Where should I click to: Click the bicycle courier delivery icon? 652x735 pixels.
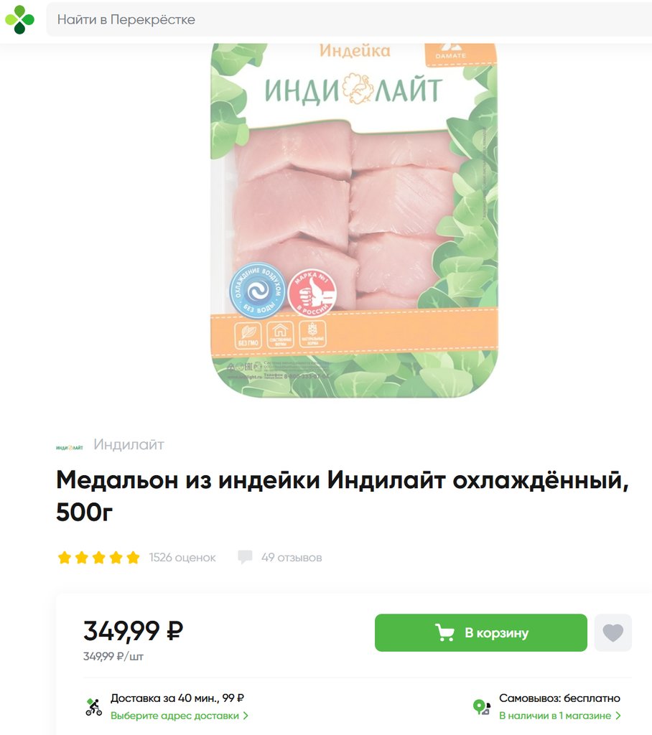coord(94,707)
